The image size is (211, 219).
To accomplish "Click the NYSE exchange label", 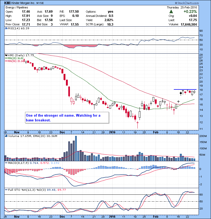I will tap(40, 3).
